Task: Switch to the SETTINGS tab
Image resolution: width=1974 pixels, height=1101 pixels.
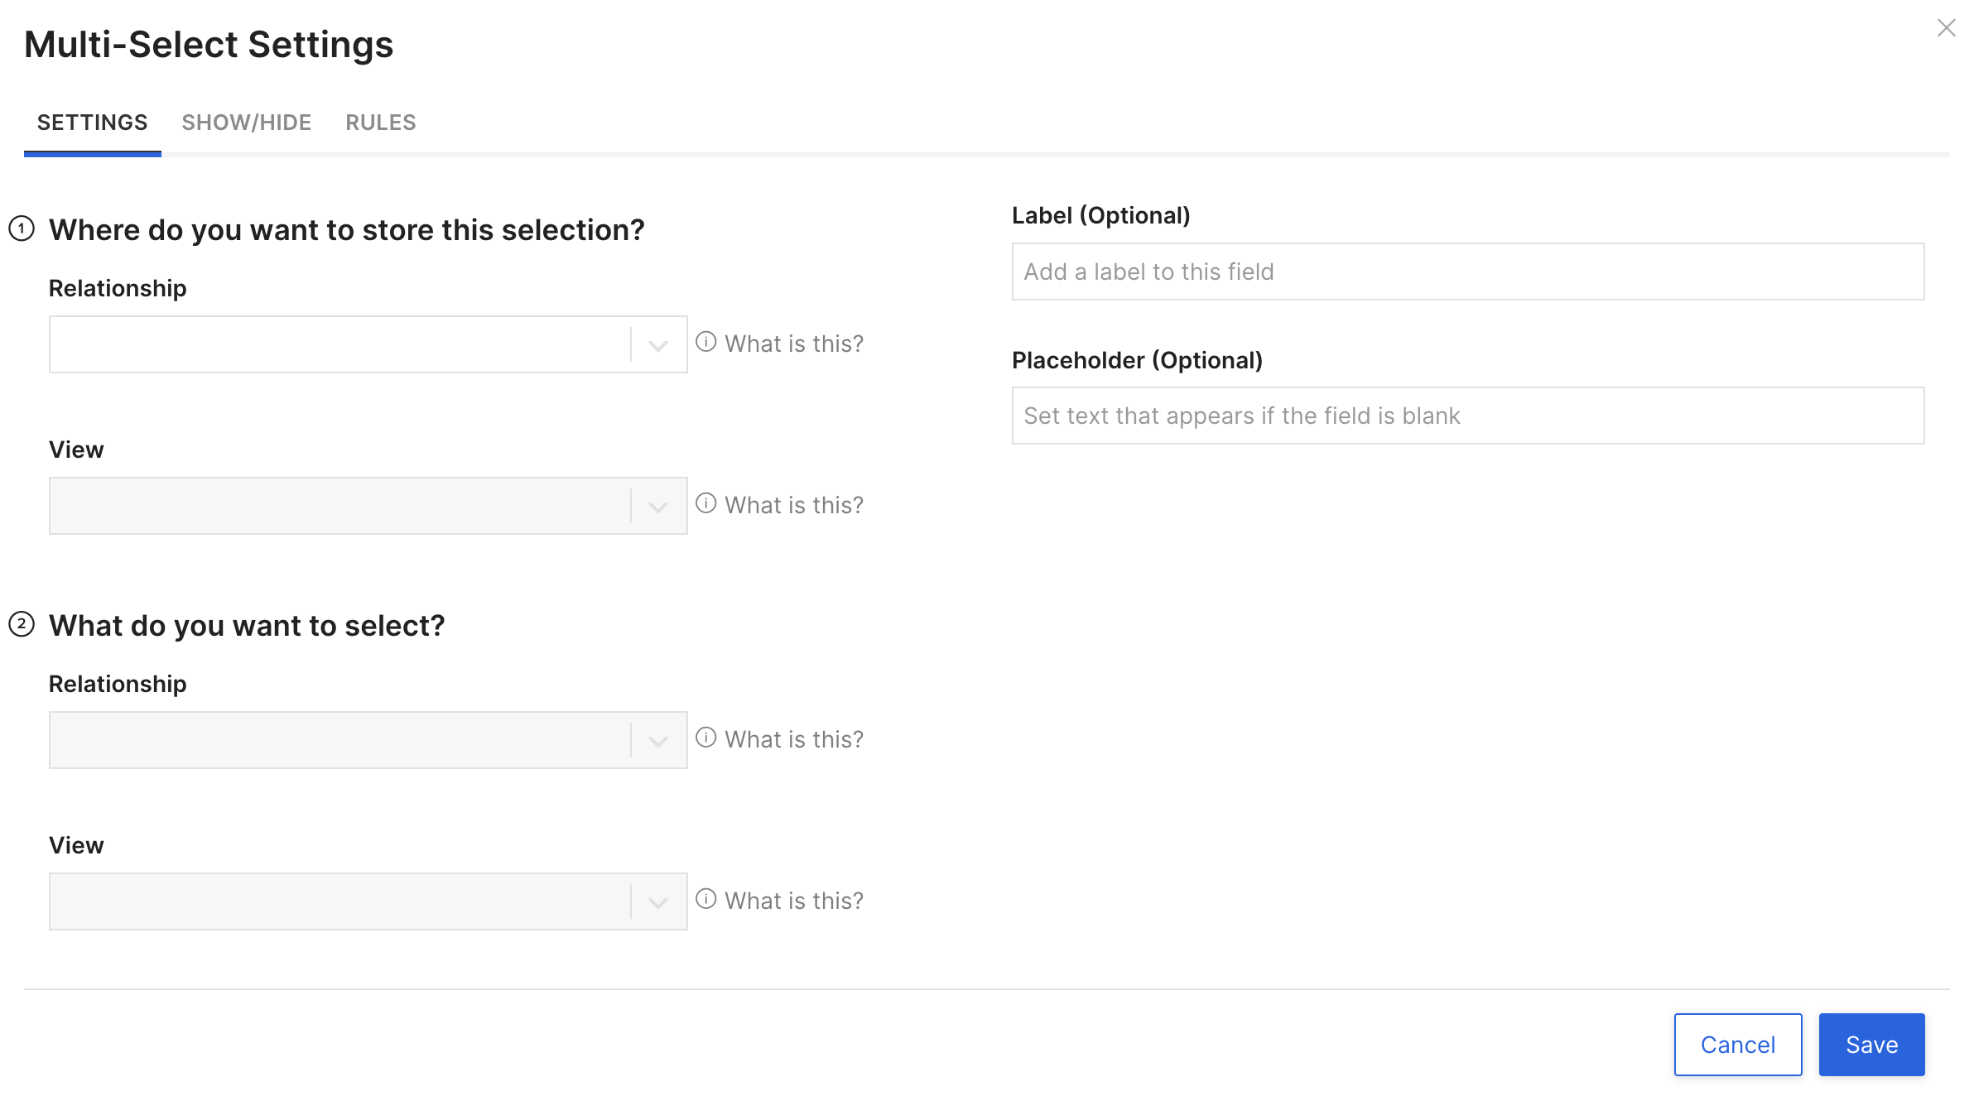Action: [x=93, y=123]
